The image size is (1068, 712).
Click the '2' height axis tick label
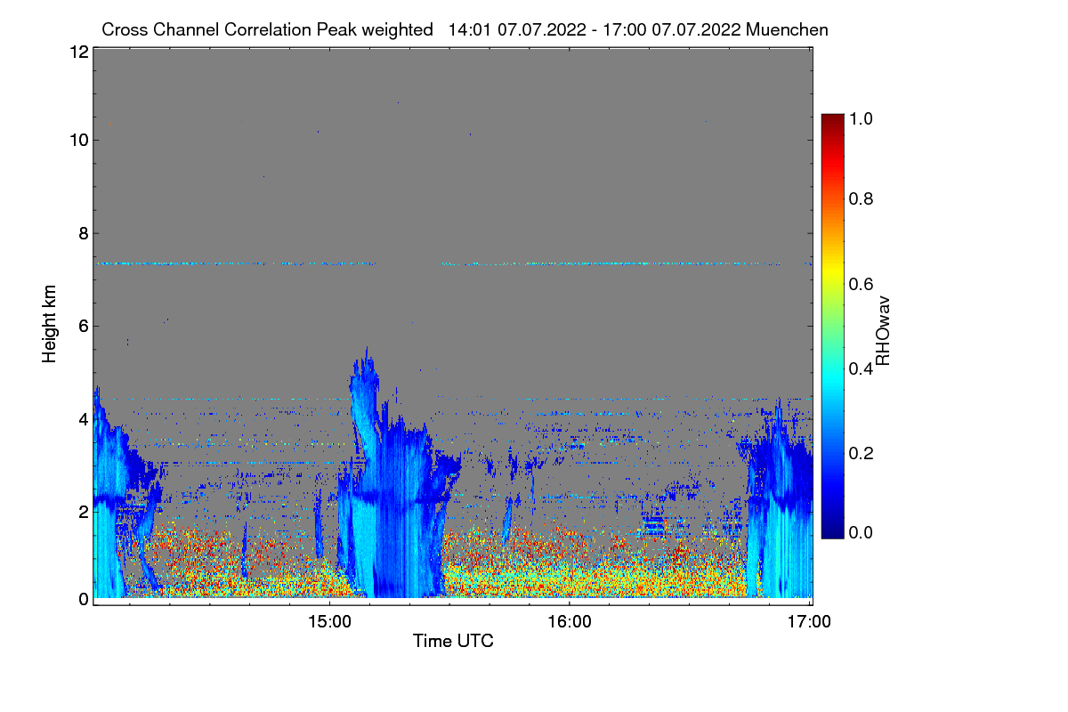click(x=82, y=511)
